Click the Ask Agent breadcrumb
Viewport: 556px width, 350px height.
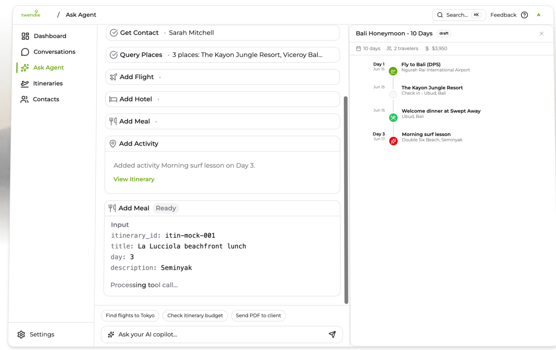point(81,15)
